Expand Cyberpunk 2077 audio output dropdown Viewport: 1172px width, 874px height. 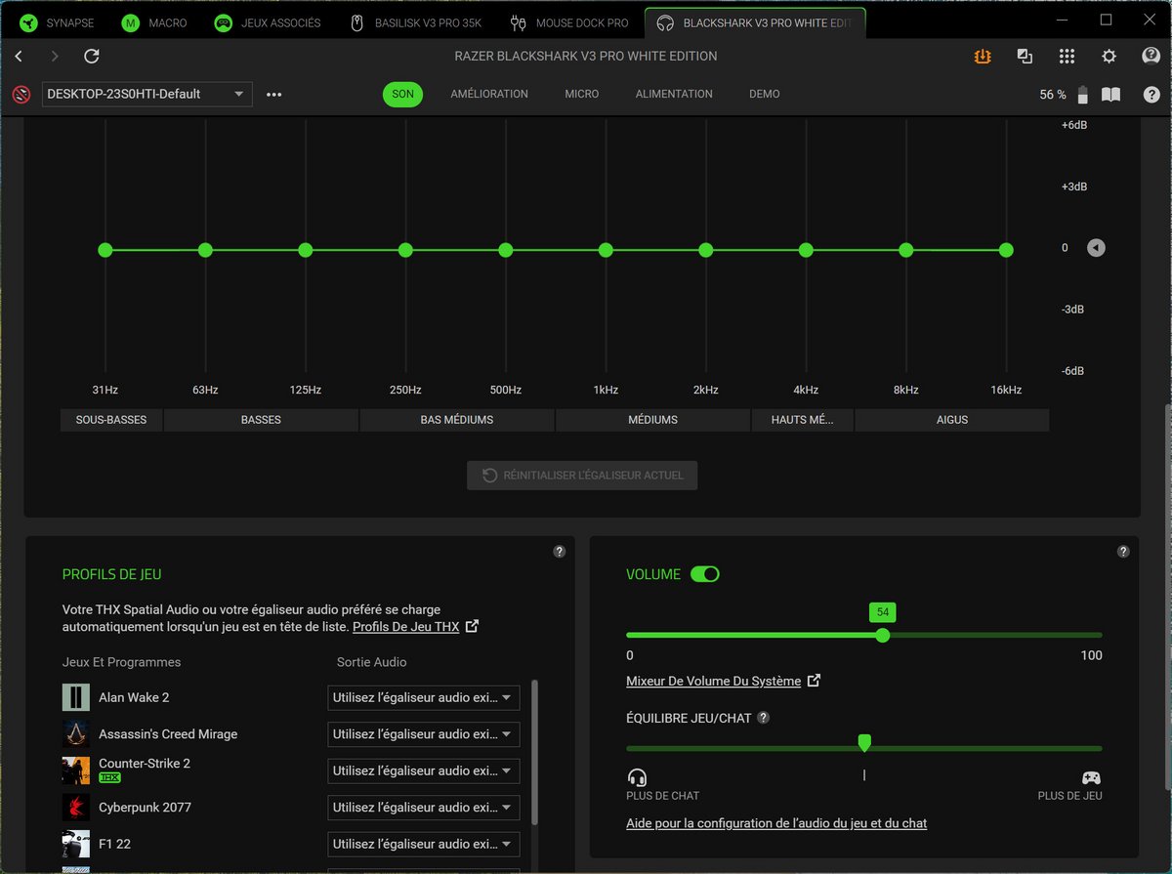point(424,808)
